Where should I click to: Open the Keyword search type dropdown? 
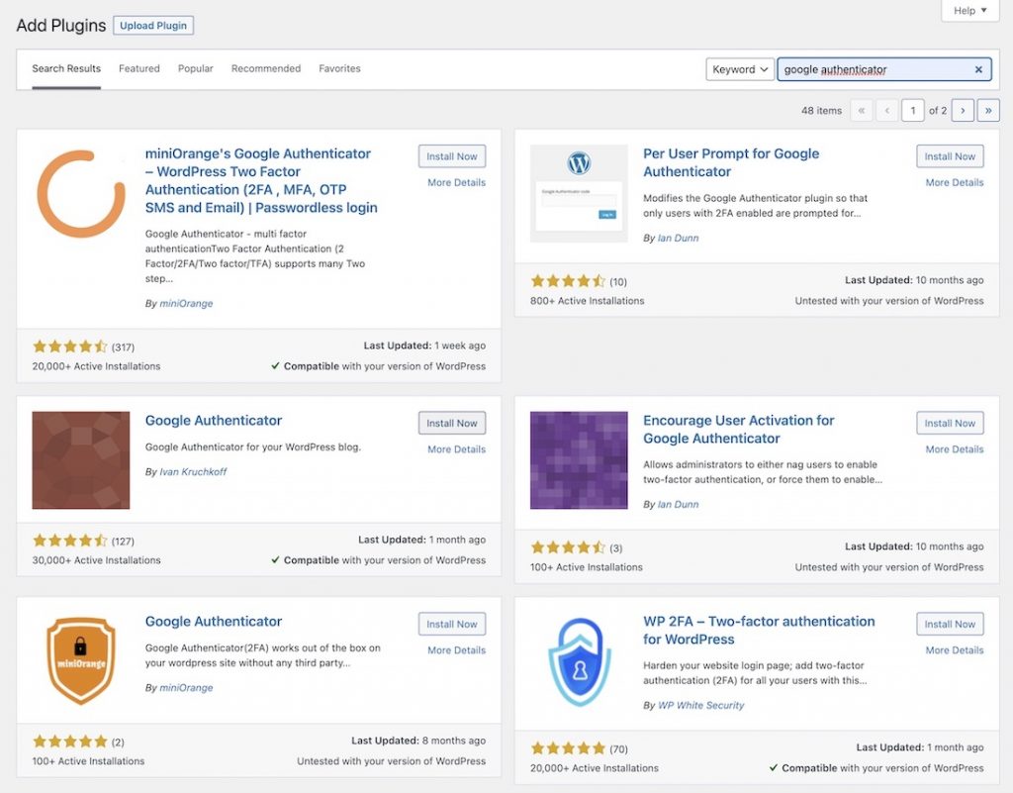[740, 69]
